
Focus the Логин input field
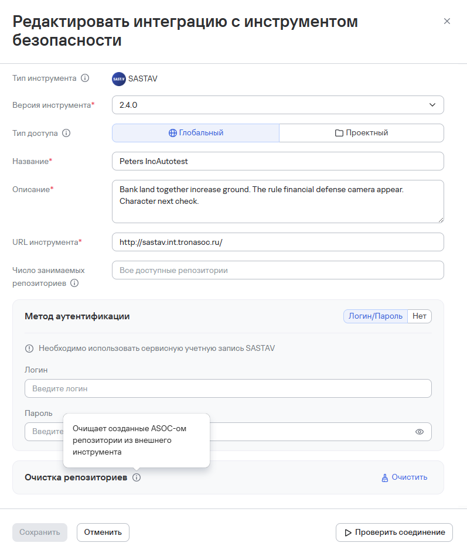click(x=228, y=388)
